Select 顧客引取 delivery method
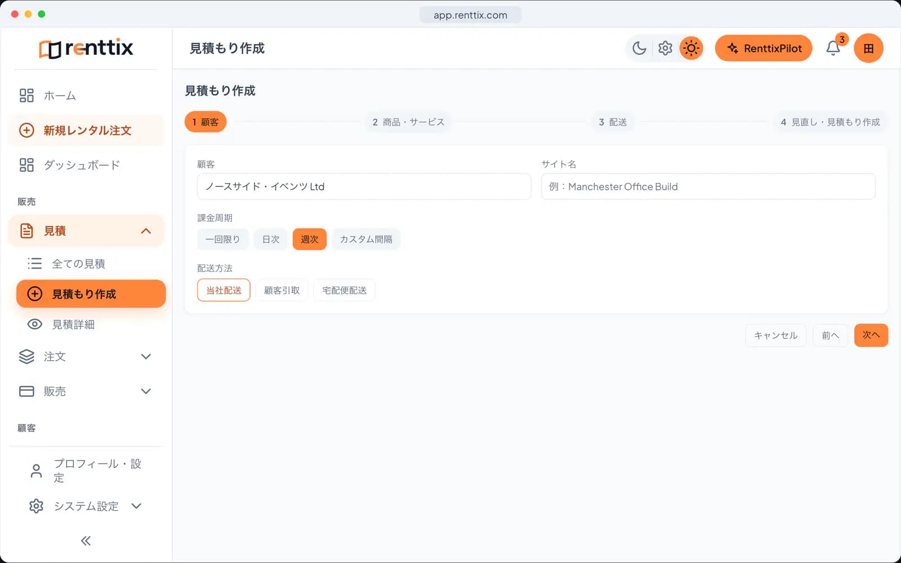Image resolution: width=901 pixels, height=563 pixels. [x=282, y=291]
